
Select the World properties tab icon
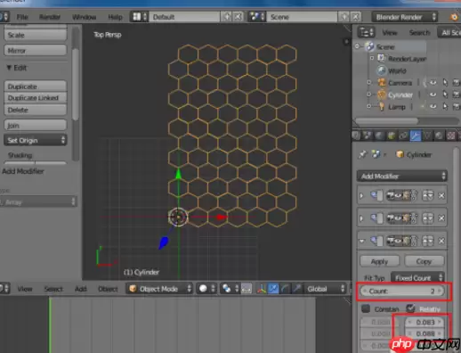[379, 135]
